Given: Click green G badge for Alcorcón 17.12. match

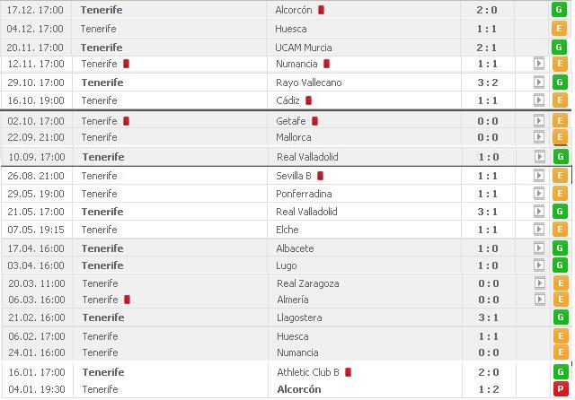Looking at the screenshot, I should tap(559, 10).
